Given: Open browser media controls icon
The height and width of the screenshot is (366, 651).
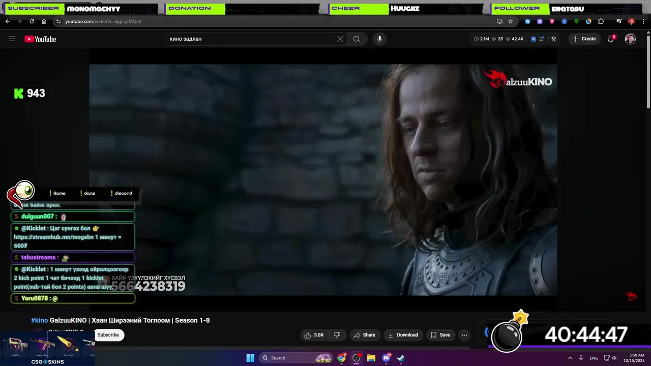Looking at the screenshot, I should [x=619, y=21].
